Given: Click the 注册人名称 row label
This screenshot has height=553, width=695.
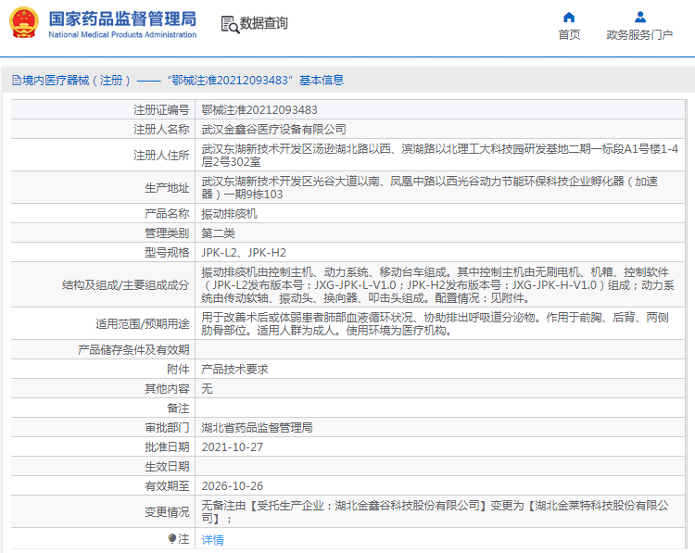Looking at the screenshot, I should coord(161,130).
